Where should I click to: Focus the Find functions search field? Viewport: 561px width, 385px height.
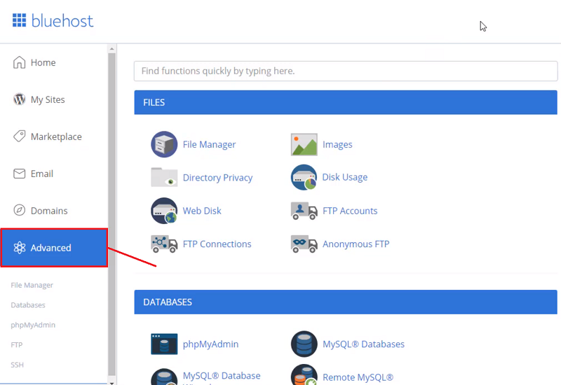(345, 71)
